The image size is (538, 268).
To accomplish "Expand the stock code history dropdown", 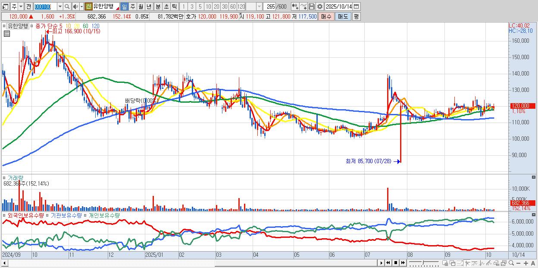I will (x=60, y=6).
